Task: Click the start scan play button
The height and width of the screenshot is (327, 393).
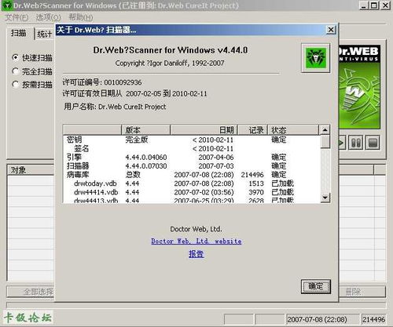Action: coord(342,143)
